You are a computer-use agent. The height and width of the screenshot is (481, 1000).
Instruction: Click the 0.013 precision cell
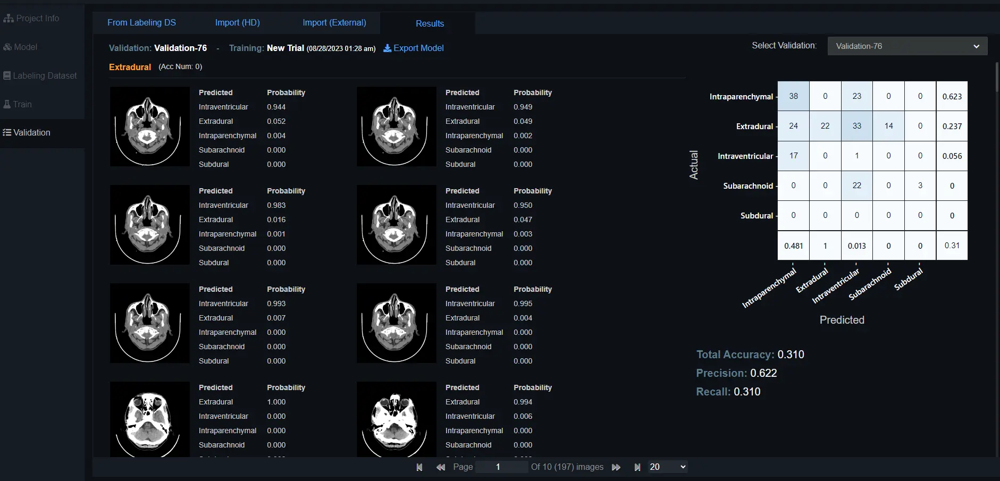pos(856,246)
